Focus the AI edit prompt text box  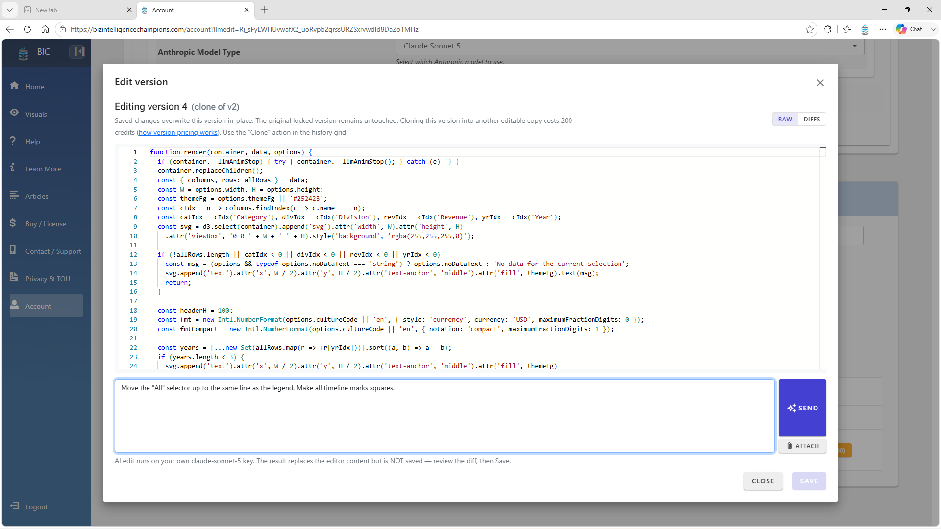[x=445, y=416]
